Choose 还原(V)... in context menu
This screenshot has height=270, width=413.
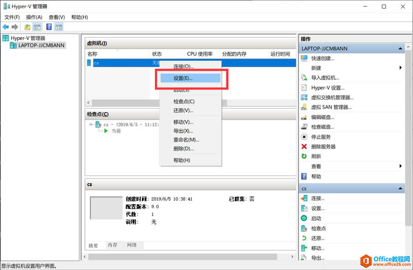190,111
